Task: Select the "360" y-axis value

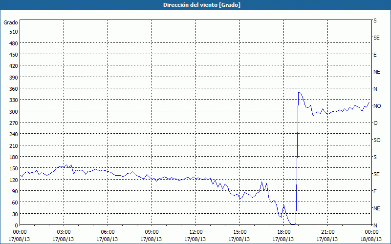Action: (x=14, y=89)
